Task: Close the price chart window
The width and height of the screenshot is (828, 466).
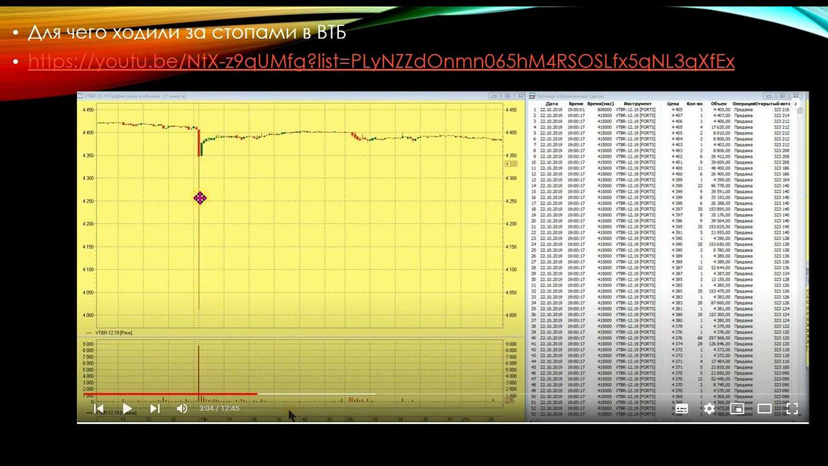Action: pyautogui.click(x=521, y=96)
